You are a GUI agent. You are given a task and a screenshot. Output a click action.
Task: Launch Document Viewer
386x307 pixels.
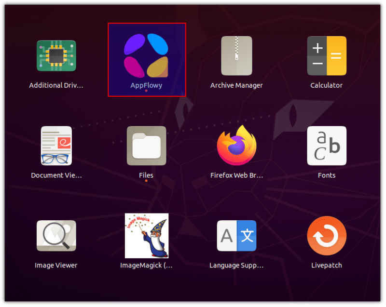click(56, 146)
